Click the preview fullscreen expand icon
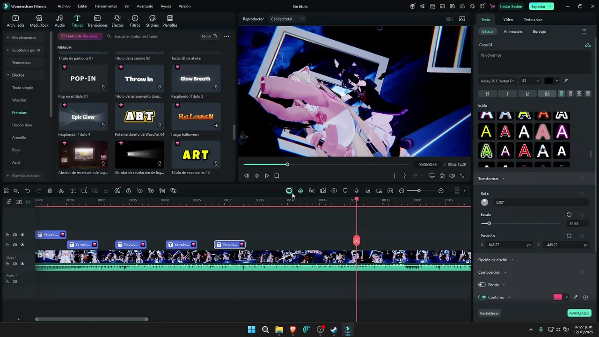The width and height of the screenshot is (599, 337). click(462, 176)
